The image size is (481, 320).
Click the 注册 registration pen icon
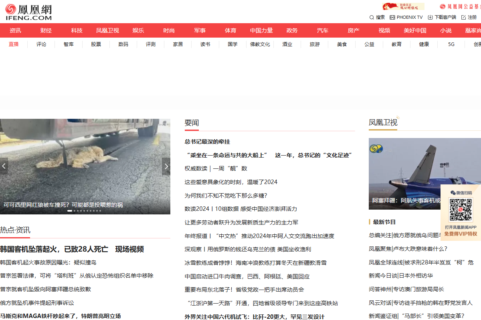tap(463, 17)
